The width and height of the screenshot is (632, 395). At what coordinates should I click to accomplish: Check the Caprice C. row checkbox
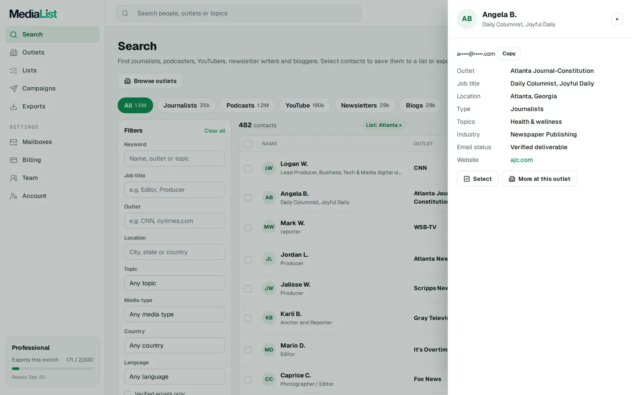pos(248,380)
